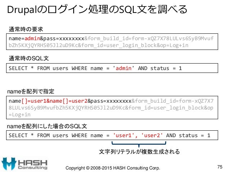Image resolution: width=230 pixels, height=172 pixels.
Task: Click the caption "文字列リテラルが複数生成される"
Action: click(x=139, y=152)
